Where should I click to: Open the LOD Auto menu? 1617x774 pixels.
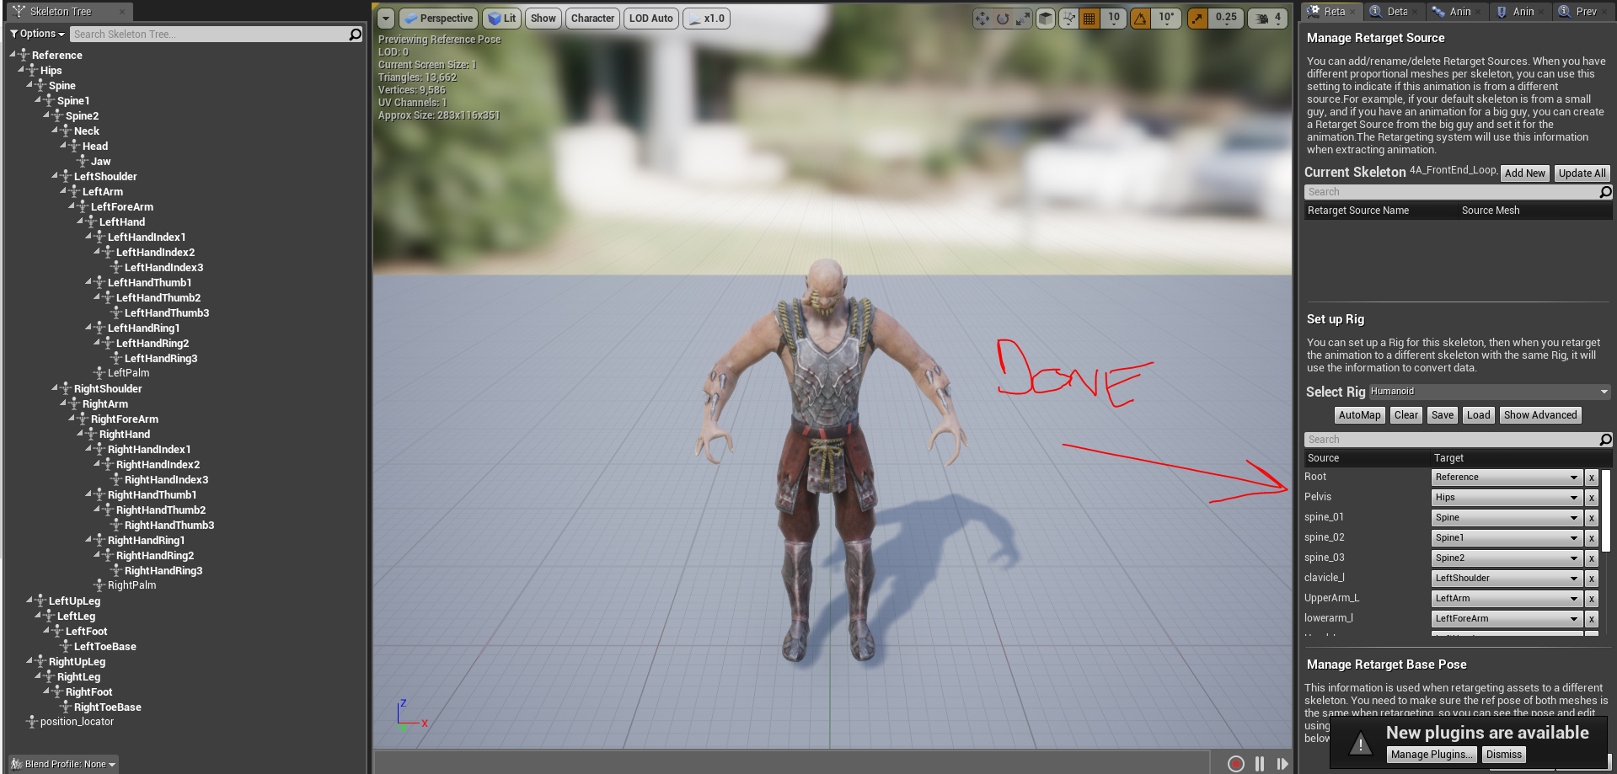pos(651,19)
